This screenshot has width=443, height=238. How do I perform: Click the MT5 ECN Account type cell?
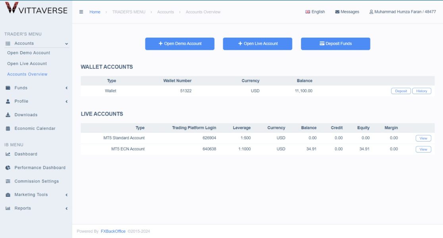point(128,149)
